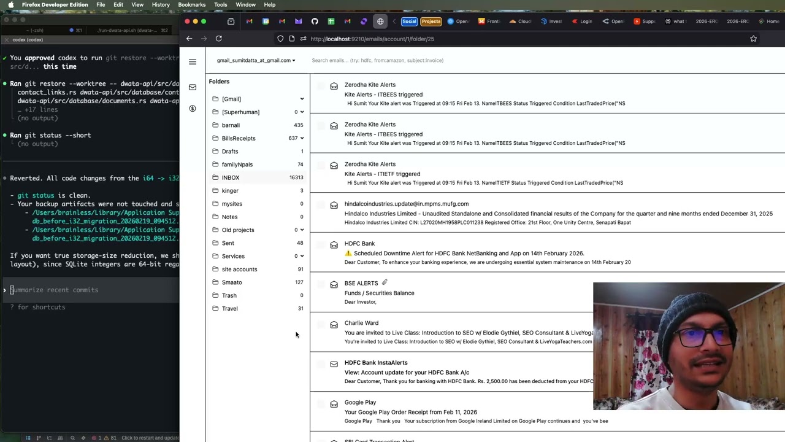Click the tracking protection shield icon

(280, 39)
